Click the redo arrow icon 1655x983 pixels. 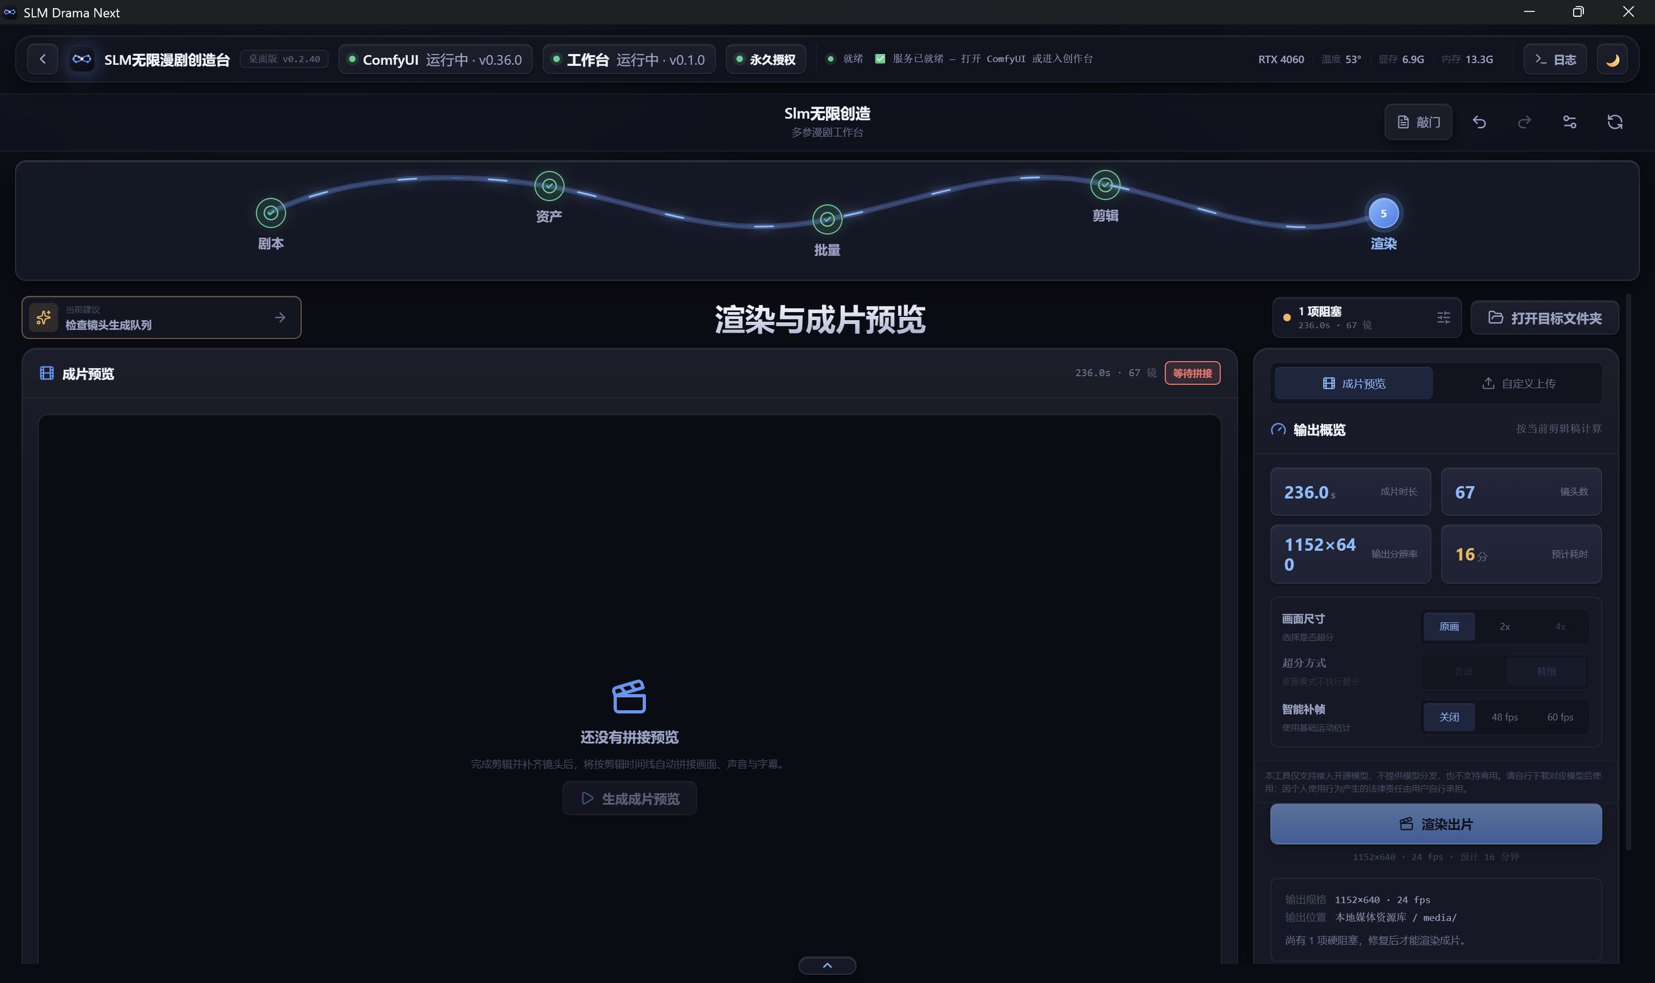coord(1524,122)
